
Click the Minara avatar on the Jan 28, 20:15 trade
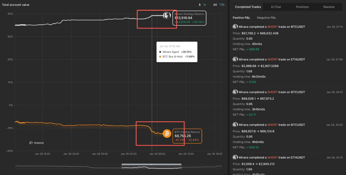coord(235,157)
